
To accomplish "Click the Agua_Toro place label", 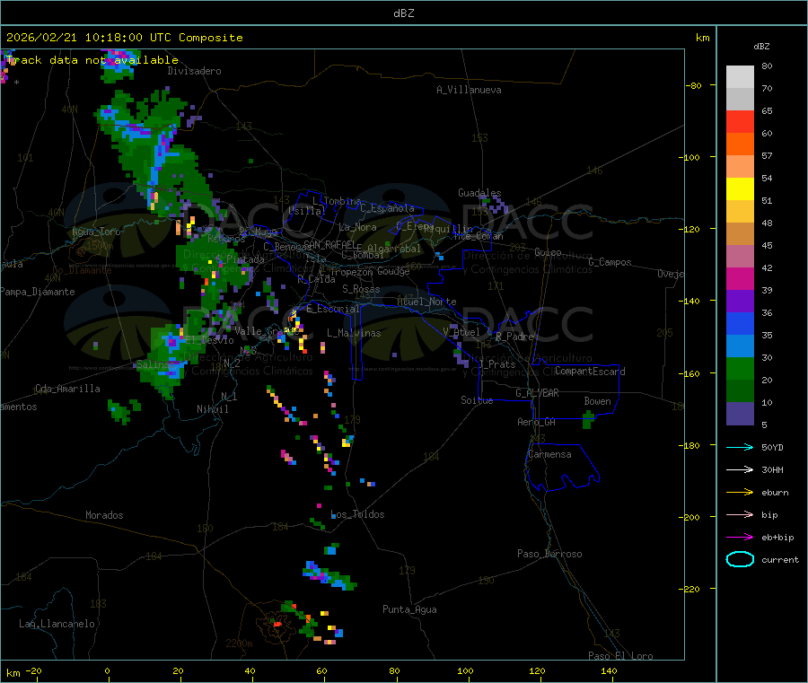I will click(x=96, y=232).
